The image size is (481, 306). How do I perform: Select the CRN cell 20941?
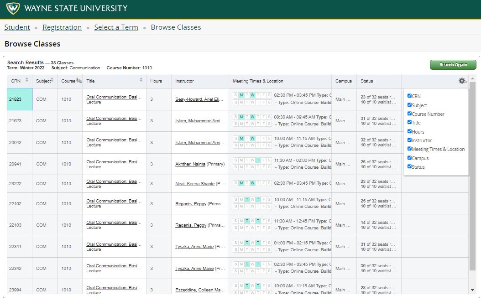pos(20,164)
